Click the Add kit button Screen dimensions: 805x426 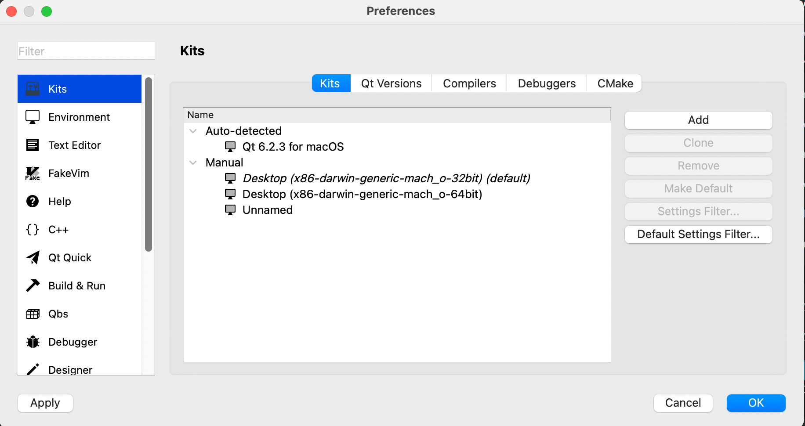698,120
